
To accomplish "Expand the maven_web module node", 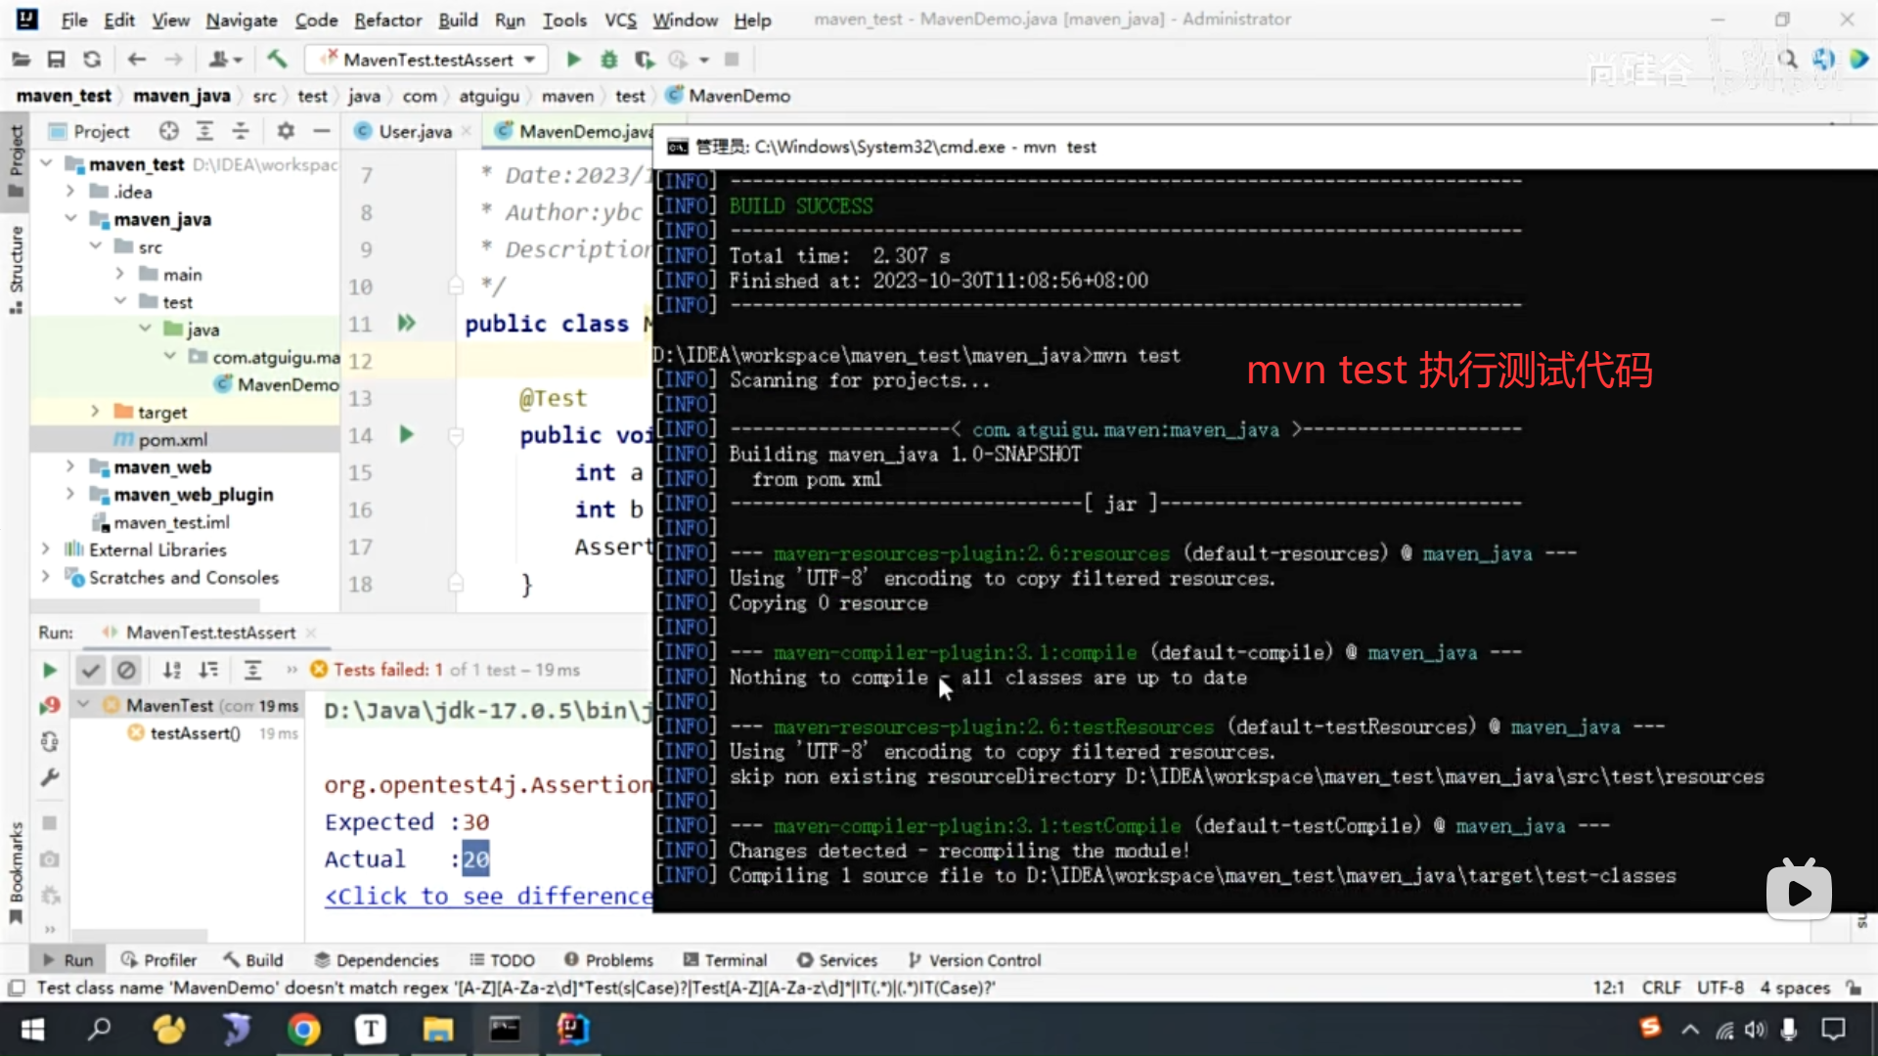I will (70, 467).
